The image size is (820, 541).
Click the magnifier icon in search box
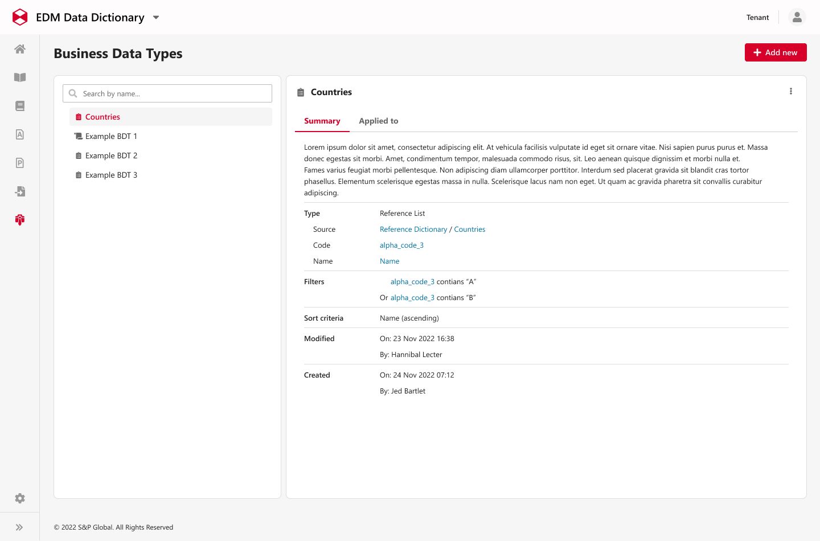(73, 93)
